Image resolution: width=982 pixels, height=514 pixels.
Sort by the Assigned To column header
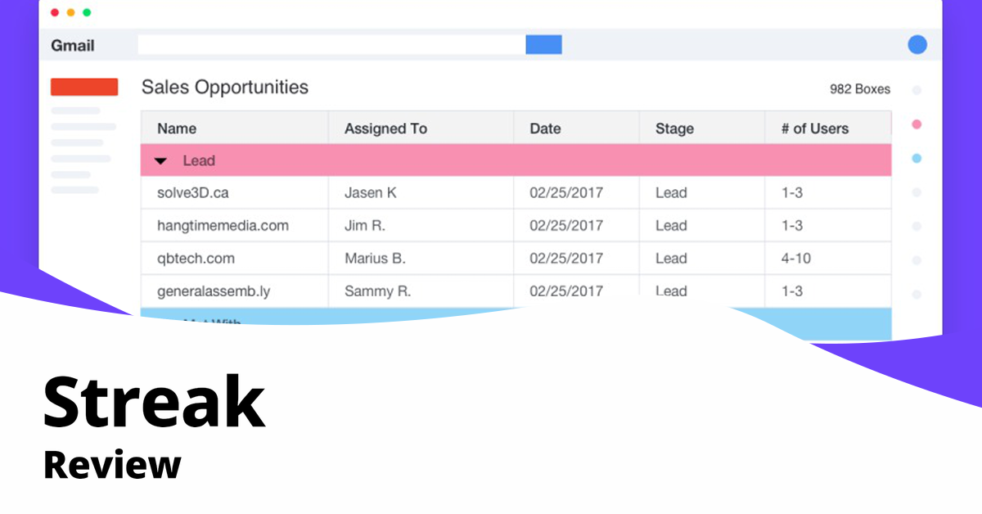click(x=385, y=128)
